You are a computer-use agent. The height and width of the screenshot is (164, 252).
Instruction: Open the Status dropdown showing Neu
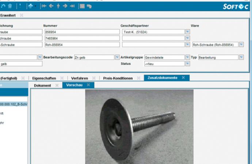[x=187, y=64]
